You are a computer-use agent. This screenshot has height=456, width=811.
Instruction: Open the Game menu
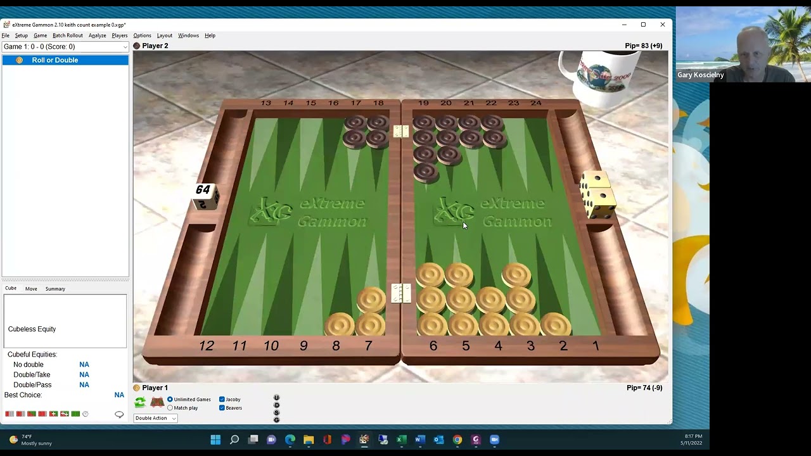coord(40,35)
